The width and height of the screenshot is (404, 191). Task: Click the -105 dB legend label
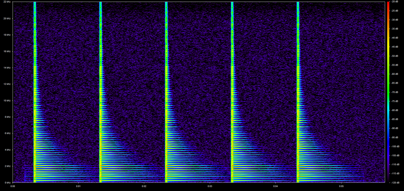click(395, 156)
